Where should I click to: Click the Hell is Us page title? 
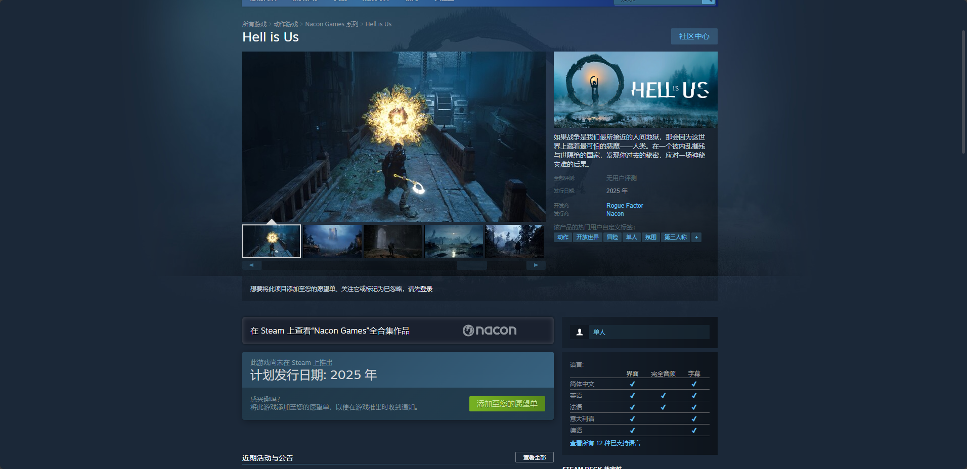point(271,37)
